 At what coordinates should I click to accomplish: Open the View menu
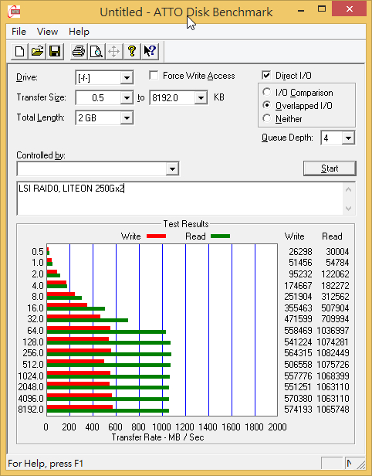[x=47, y=32]
